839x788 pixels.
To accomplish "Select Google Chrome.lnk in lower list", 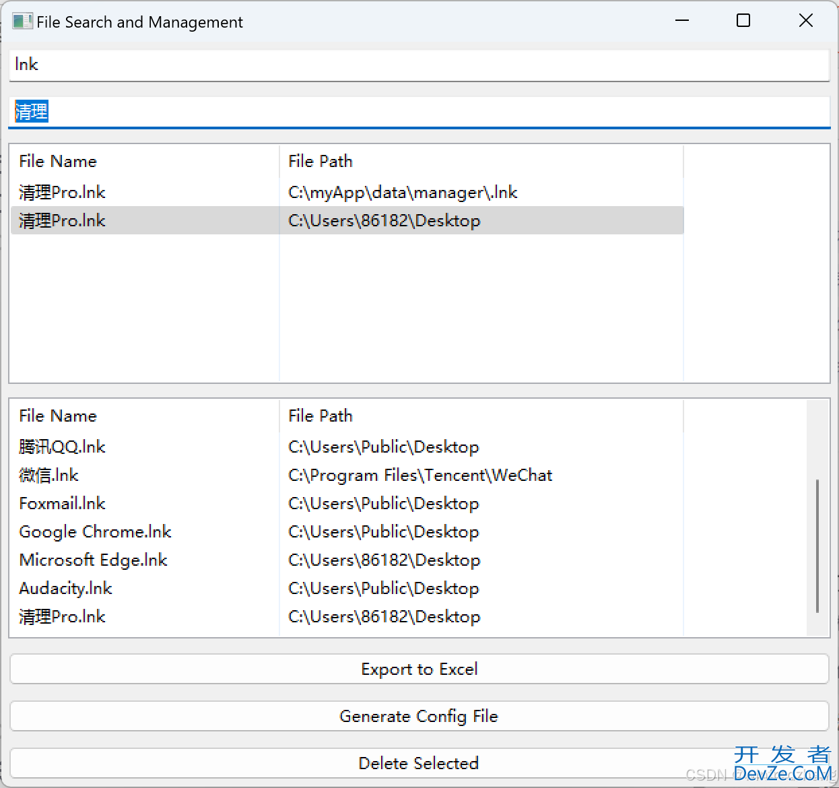I will (95, 532).
